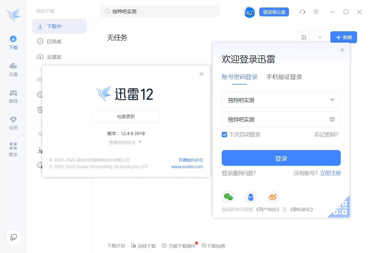Open the 会员 page from the sidebar
The image size is (372, 253).
pos(13,123)
